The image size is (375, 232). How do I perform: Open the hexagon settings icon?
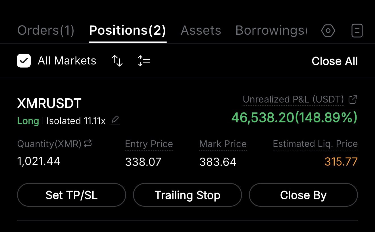pos(328,31)
